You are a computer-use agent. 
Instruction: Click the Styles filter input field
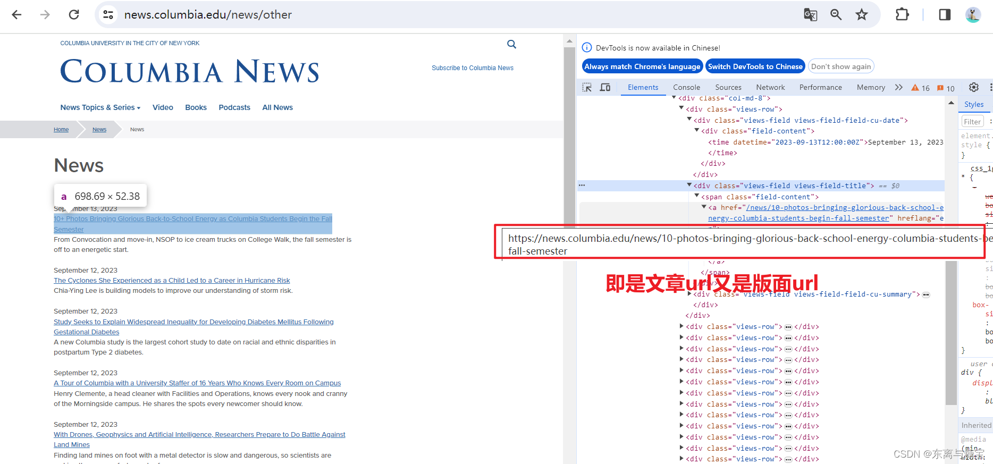coord(972,122)
